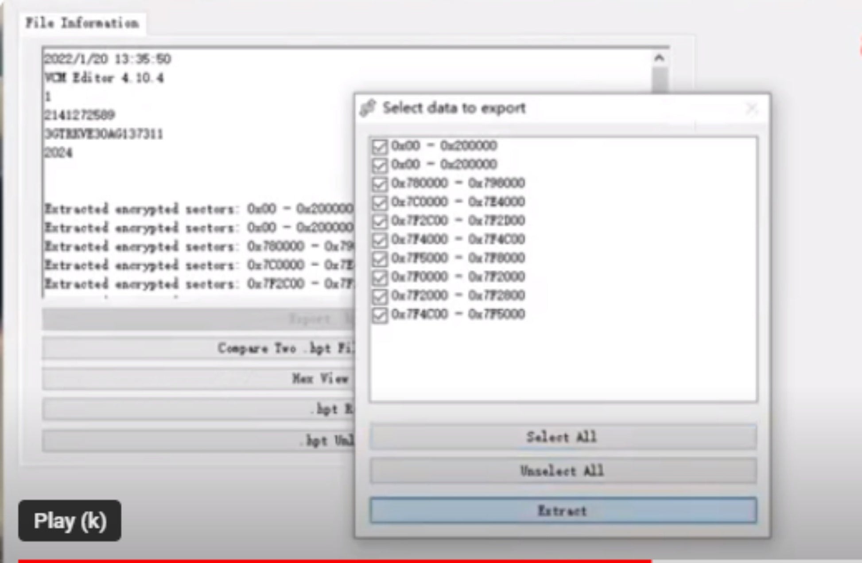Click the Play (k) video control

[x=70, y=520]
